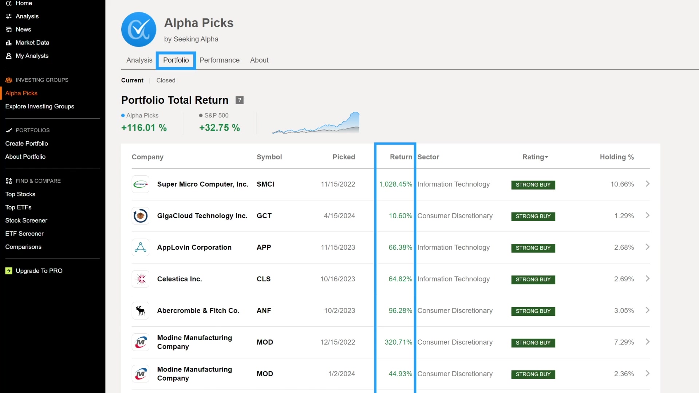Click the ANF ticker symbol

click(x=264, y=311)
